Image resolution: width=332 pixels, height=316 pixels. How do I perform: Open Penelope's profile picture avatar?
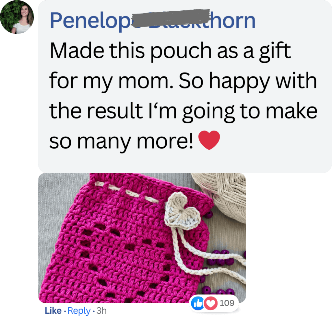(17, 17)
